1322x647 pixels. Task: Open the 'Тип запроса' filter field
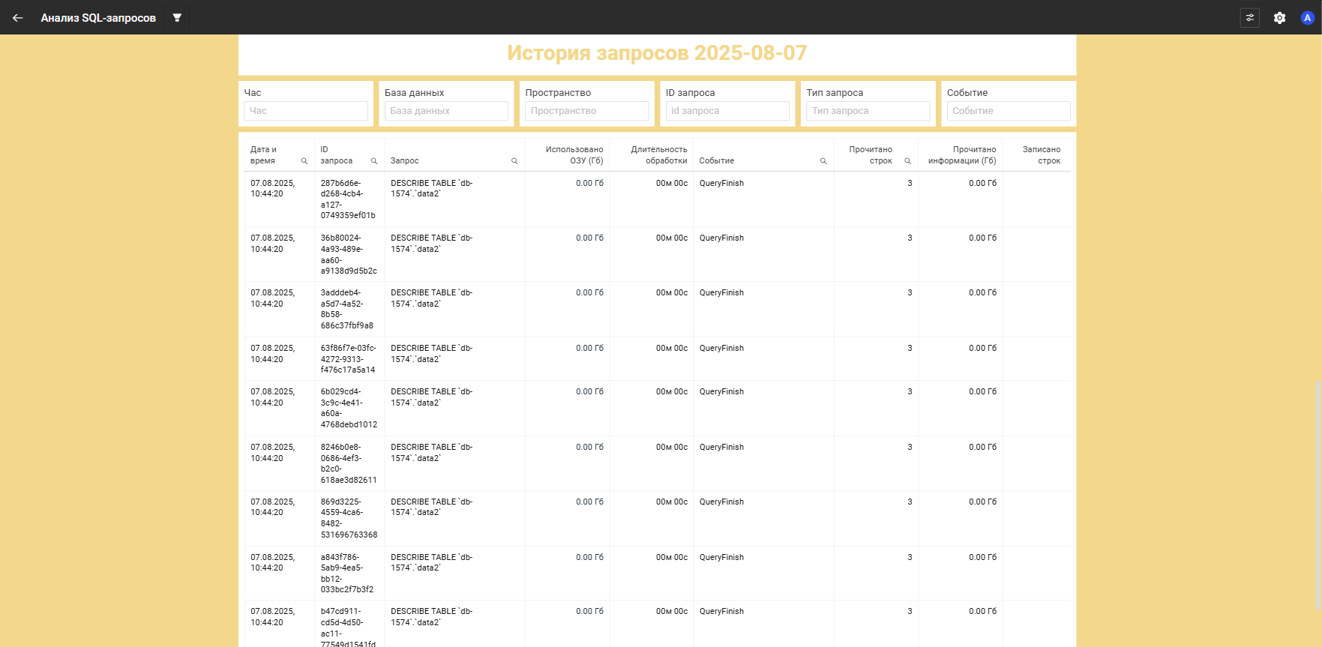point(868,111)
